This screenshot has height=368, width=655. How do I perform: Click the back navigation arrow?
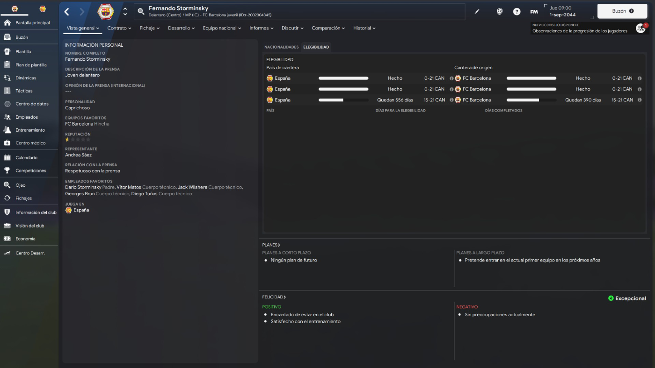(x=67, y=12)
